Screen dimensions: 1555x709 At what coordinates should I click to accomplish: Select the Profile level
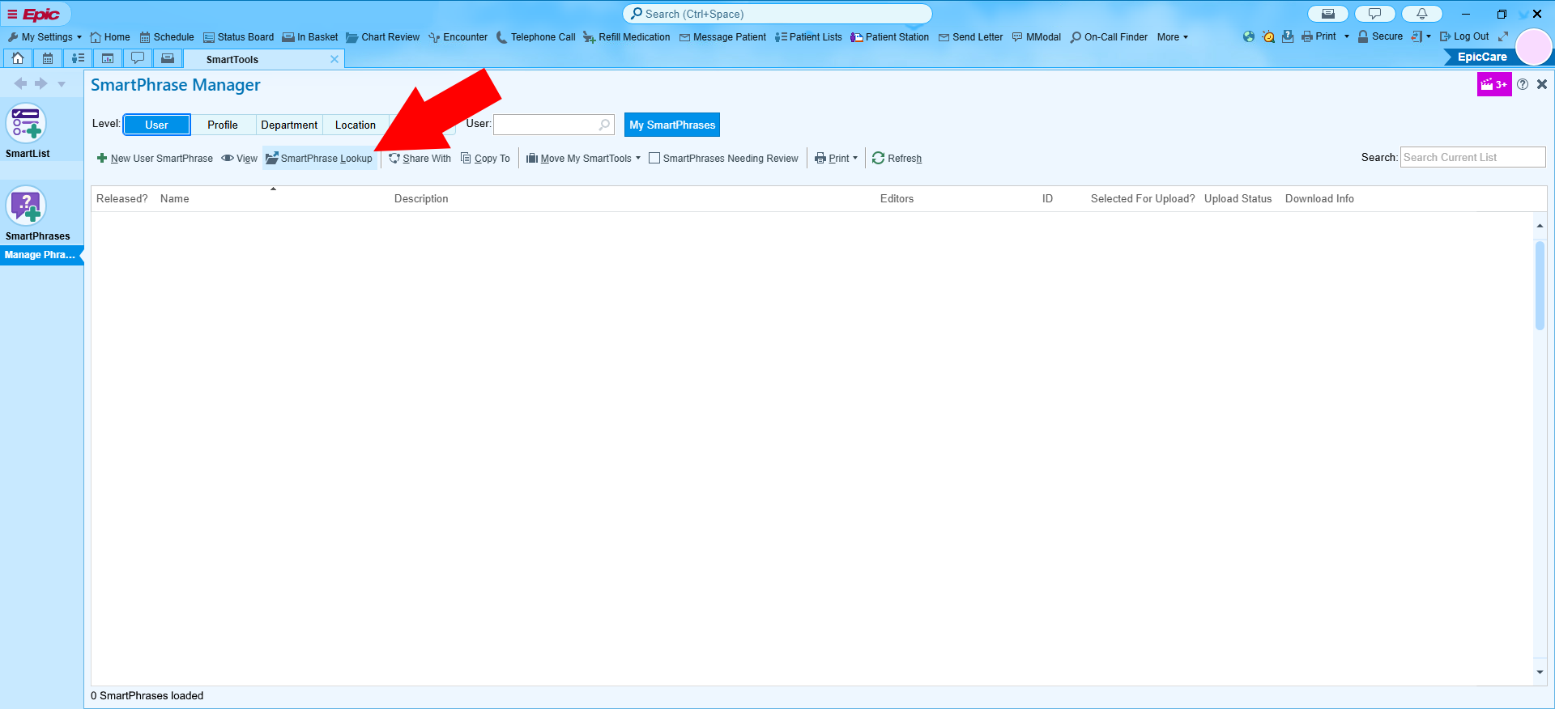pyautogui.click(x=223, y=125)
